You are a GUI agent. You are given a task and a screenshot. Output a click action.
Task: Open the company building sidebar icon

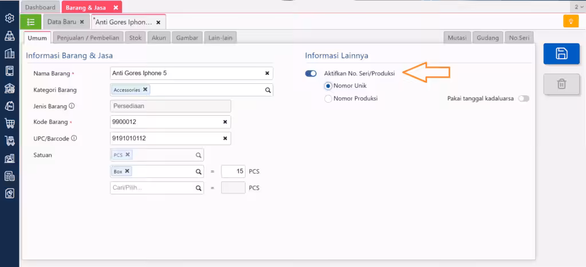(10, 53)
